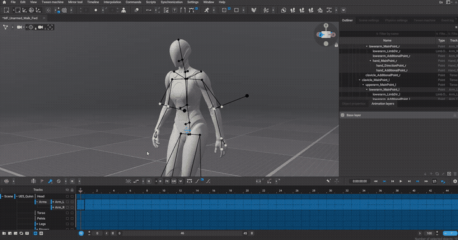
Task: Click the add layer icon below Animation layers
Action: click(x=449, y=174)
